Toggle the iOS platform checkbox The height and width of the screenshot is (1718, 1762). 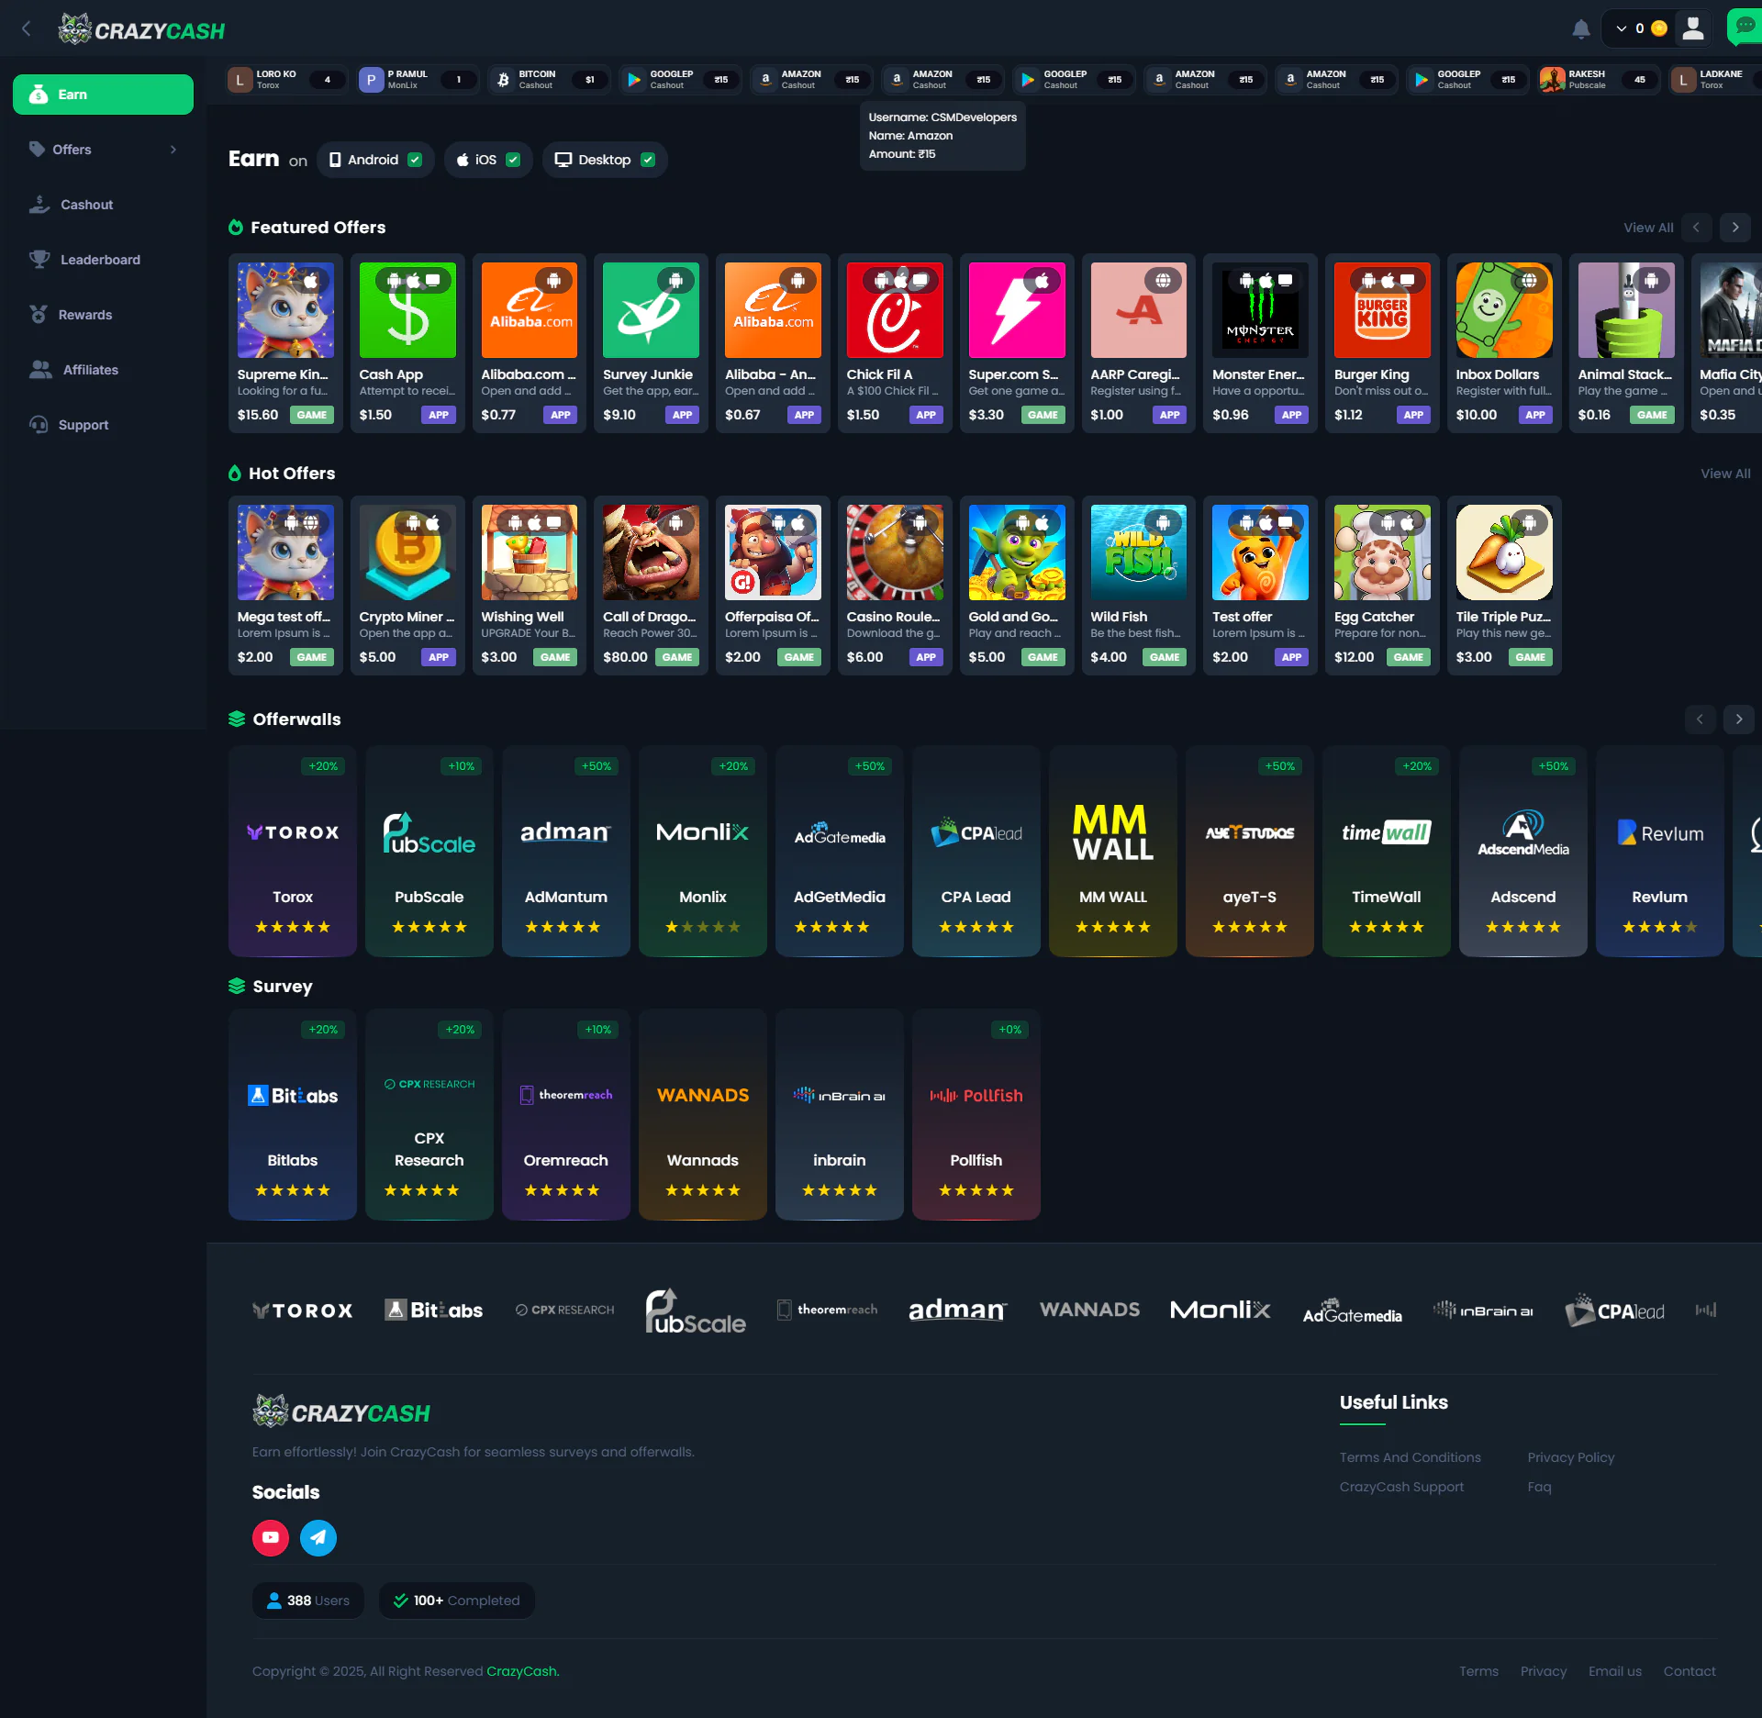(x=513, y=160)
